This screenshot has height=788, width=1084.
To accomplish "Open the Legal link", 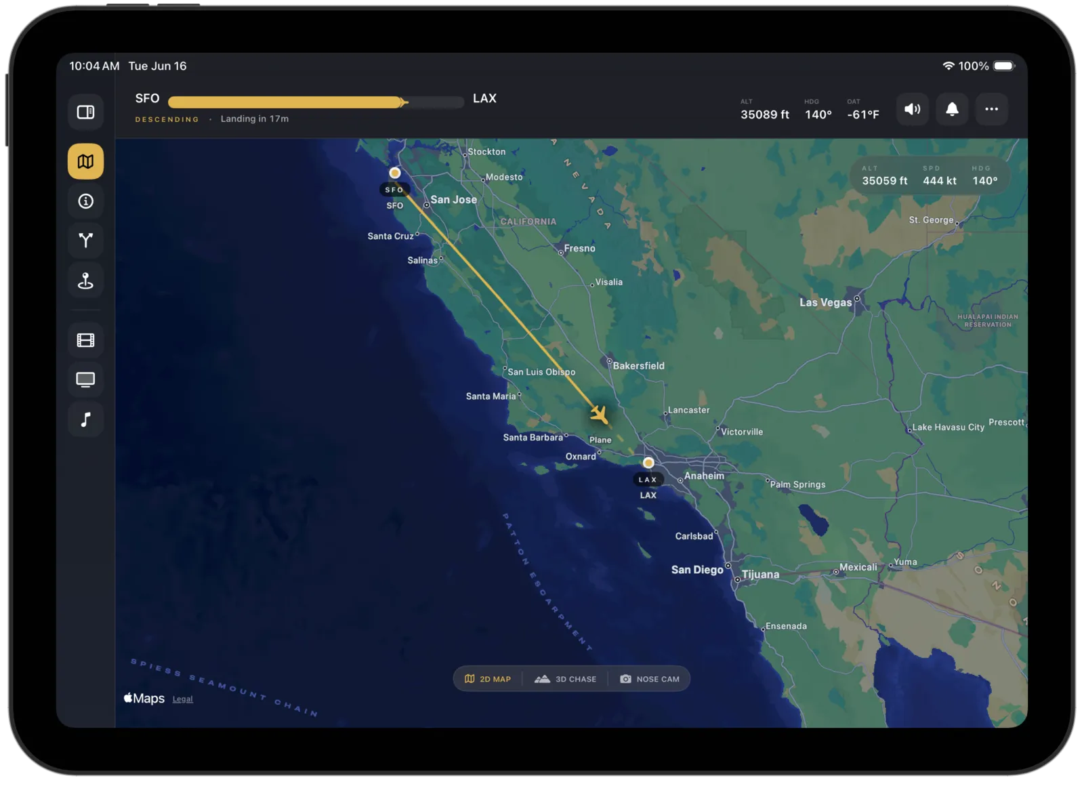I will coord(182,699).
